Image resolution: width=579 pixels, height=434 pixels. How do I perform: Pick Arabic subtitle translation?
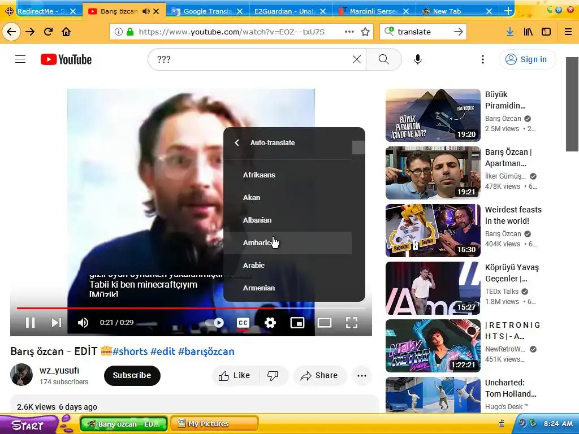tap(288, 266)
